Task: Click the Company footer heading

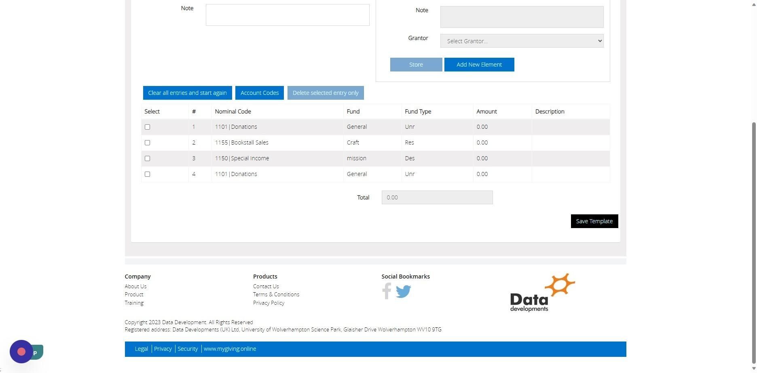Action: [x=137, y=277]
